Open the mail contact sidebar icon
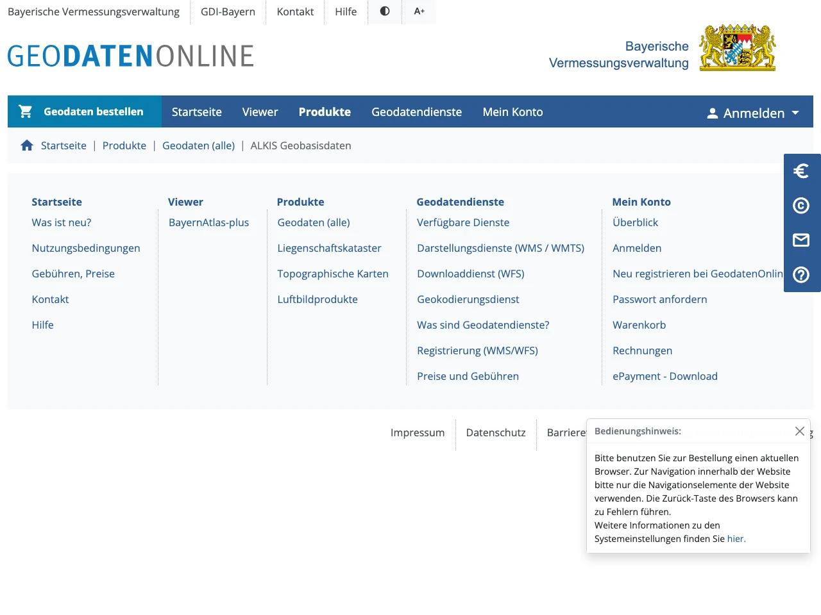The height and width of the screenshot is (615, 821). pos(801,240)
